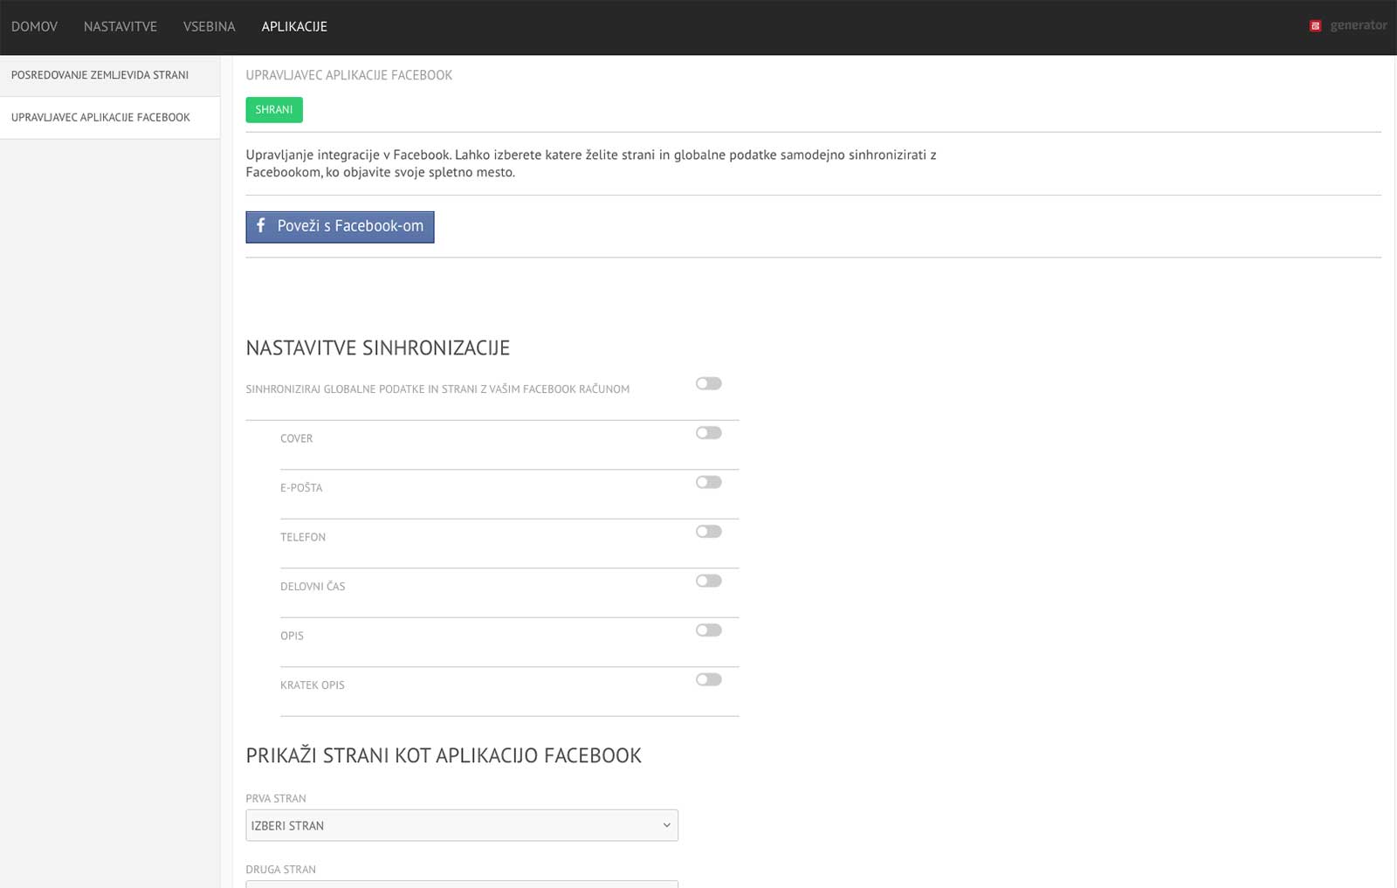Screen dimensions: 1397x888
Task: Toggle the global Facebook synchronization switch
Action: (708, 383)
